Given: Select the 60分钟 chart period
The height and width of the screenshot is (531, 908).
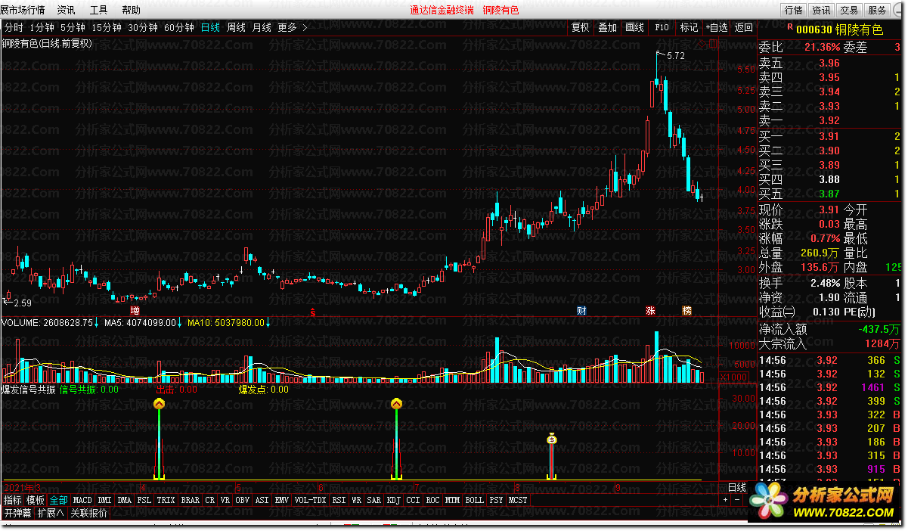Looking at the screenshot, I should click(x=179, y=27).
